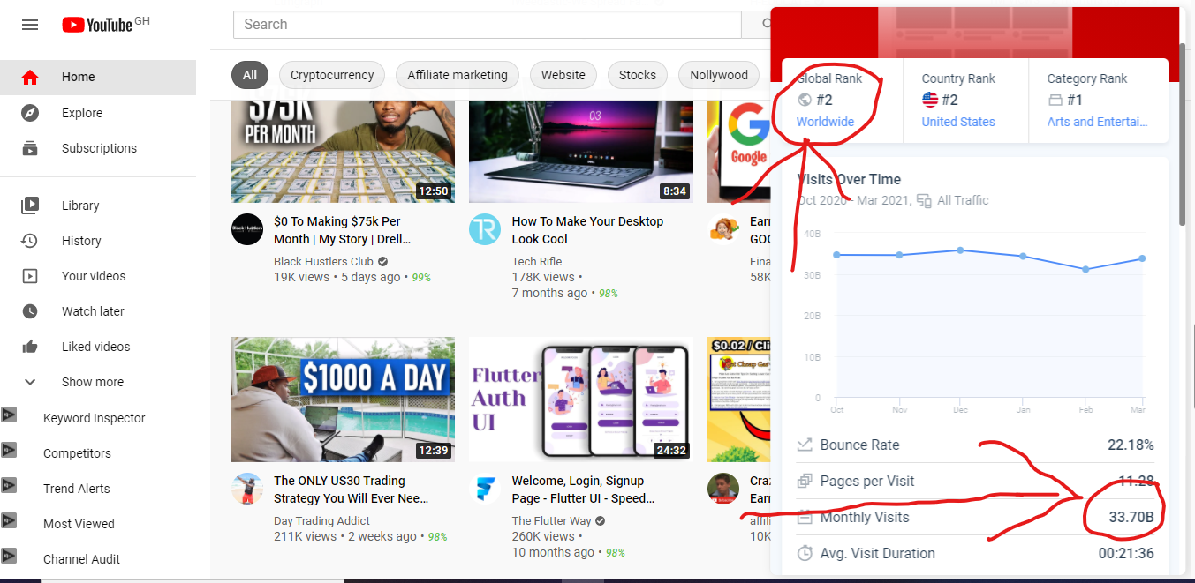Click the Keyword Inspector play icon
Screen dimensions: 1195x583
tap(9, 415)
